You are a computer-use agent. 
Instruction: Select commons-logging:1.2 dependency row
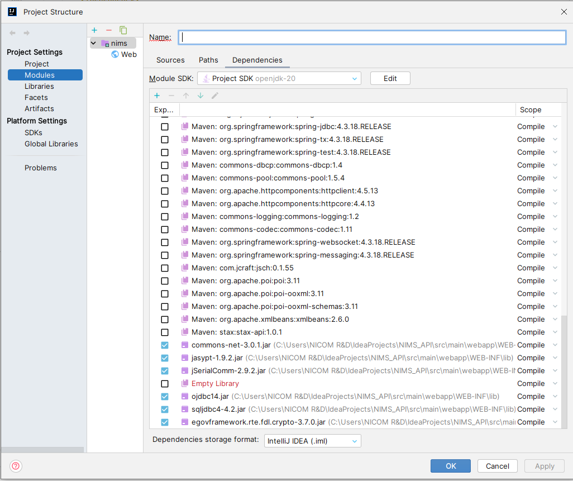[355, 217]
